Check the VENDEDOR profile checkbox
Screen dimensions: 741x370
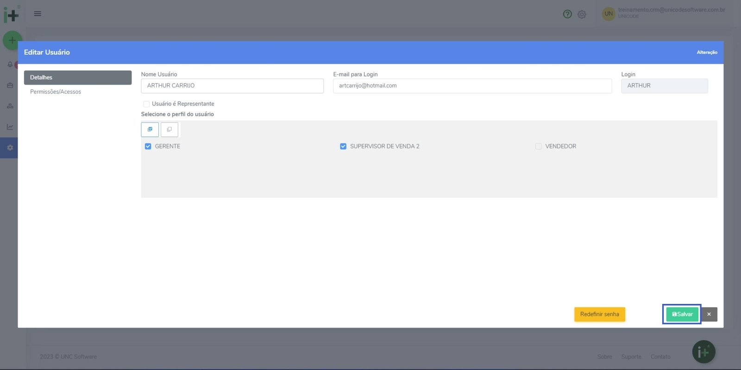pos(538,146)
